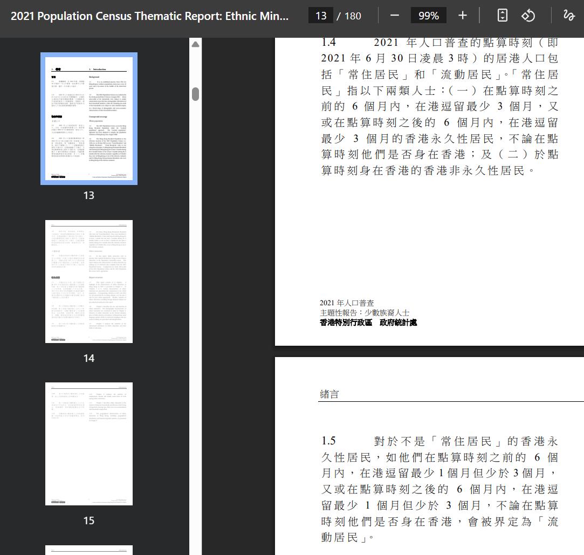Open the draw annotation tool

[569, 16]
